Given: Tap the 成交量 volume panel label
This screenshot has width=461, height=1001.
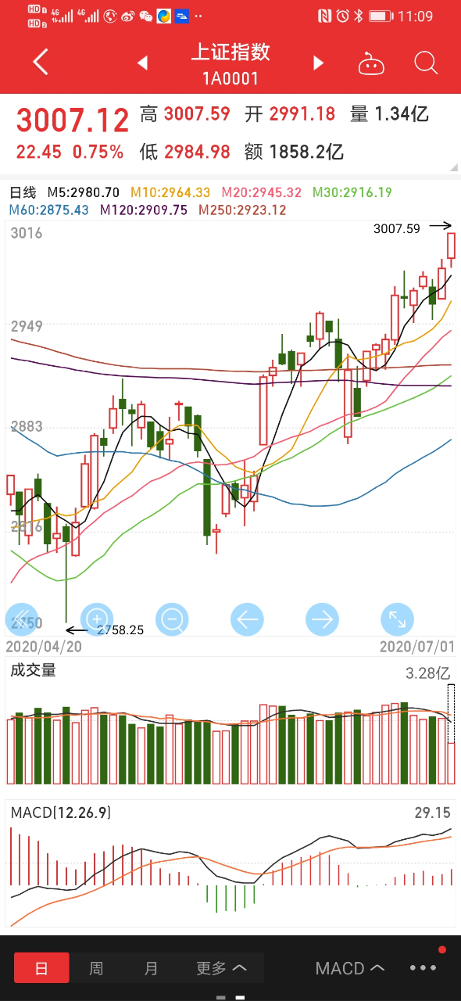Looking at the screenshot, I should (x=33, y=670).
